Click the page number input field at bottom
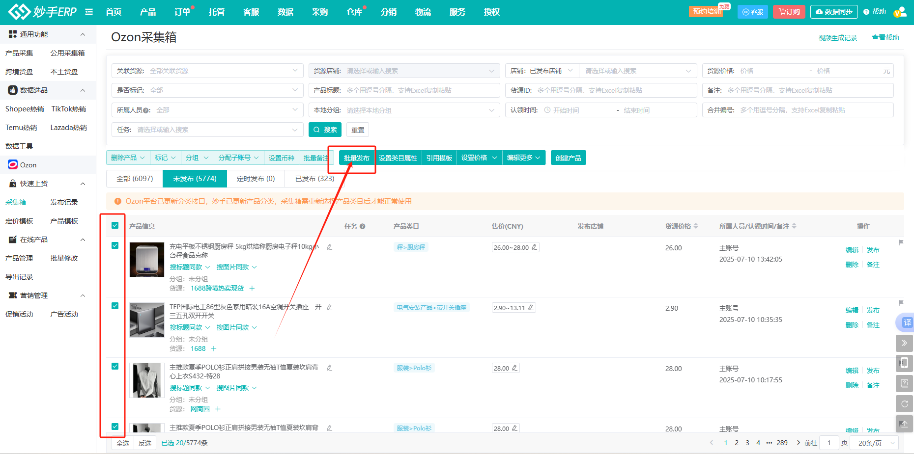The image size is (914, 454). (x=829, y=442)
